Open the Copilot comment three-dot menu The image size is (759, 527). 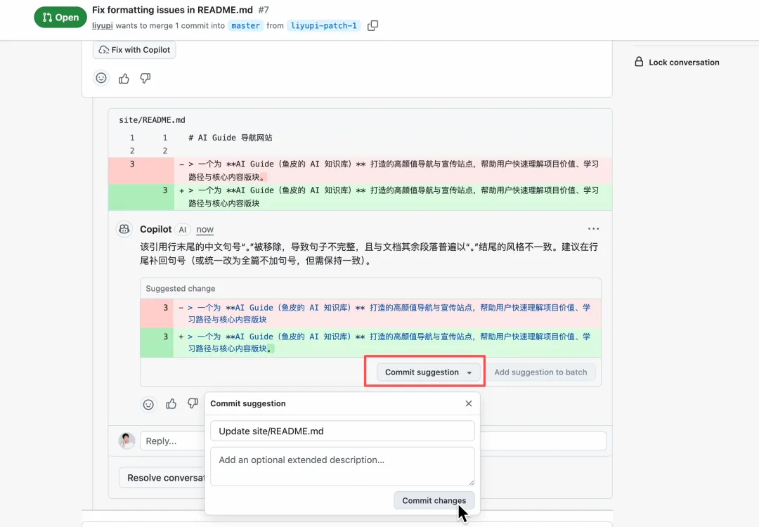point(594,229)
